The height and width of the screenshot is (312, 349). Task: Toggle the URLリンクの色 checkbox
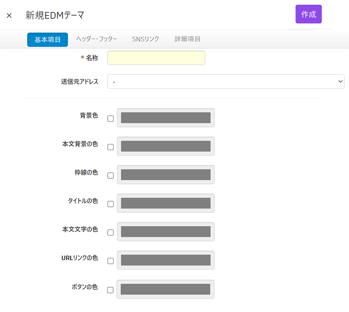point(110,261)
